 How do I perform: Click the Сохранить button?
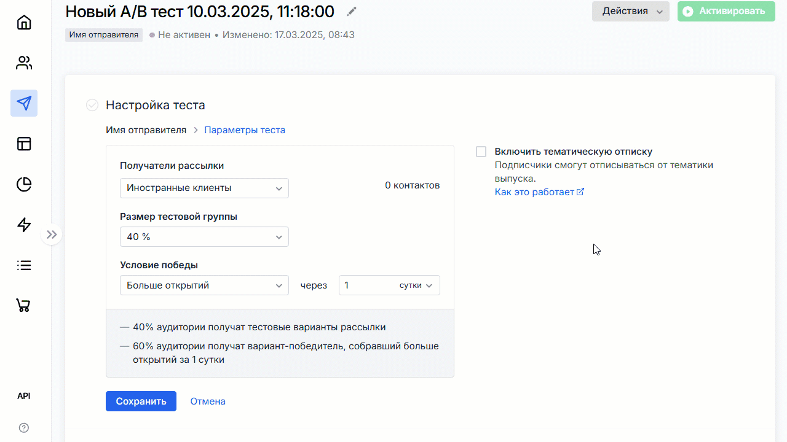pyautogui.click(x=141, y=401)
